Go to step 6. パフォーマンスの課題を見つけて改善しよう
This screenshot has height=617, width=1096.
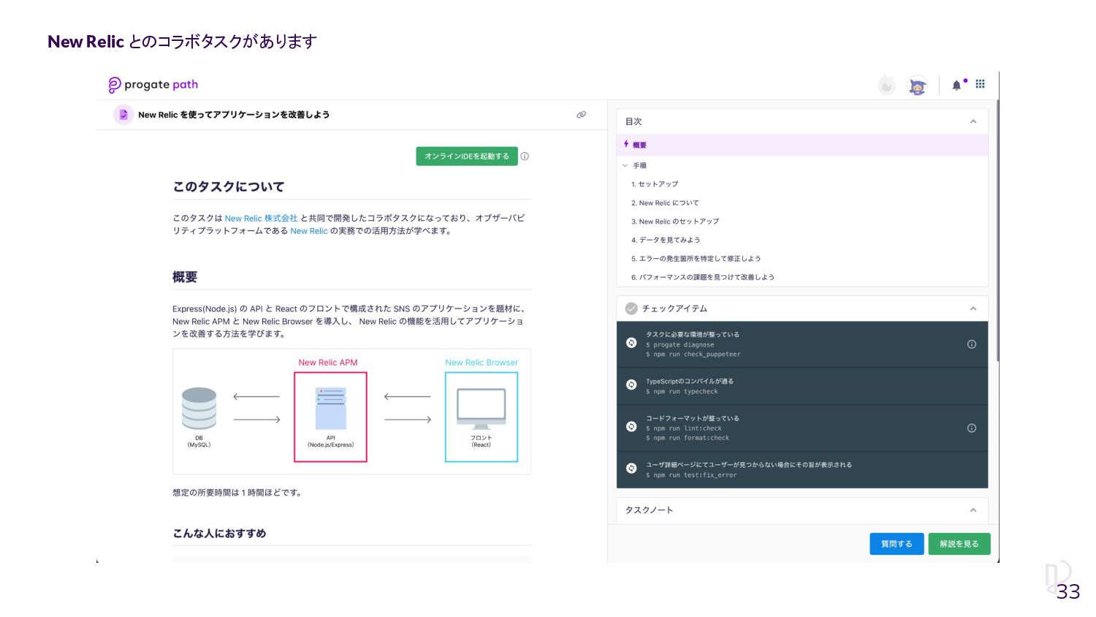click(703, 277)
